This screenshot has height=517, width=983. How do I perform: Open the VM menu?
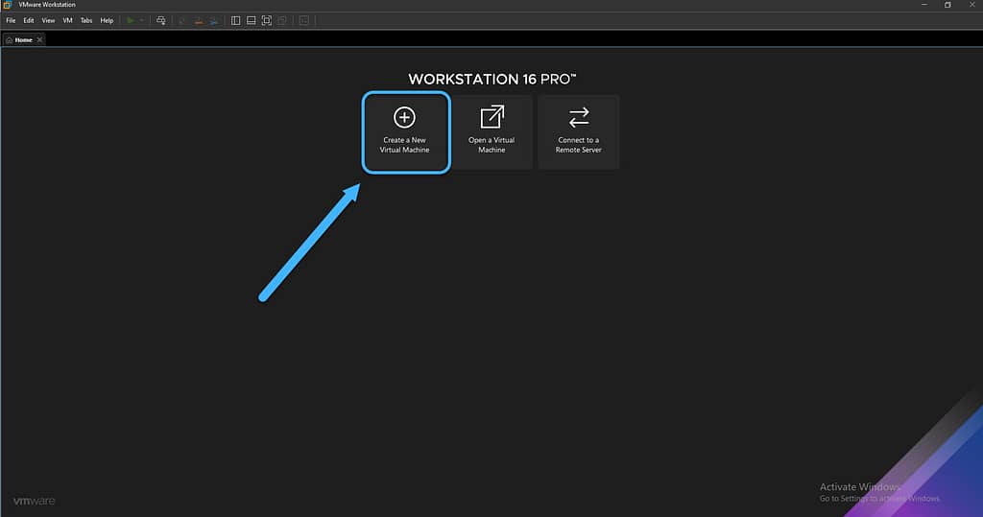[x=68, y=21]
